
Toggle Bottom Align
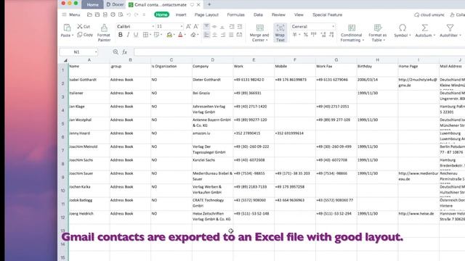click(222, 26)
